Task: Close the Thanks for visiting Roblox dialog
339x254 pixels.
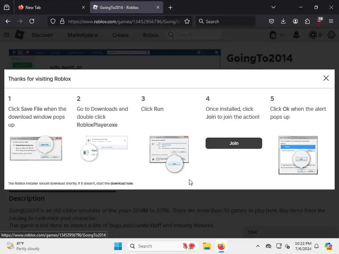Action: click(x=326, y=78)
